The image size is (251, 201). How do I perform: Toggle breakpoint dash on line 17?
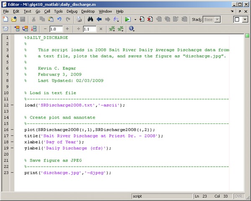[12, 136]
